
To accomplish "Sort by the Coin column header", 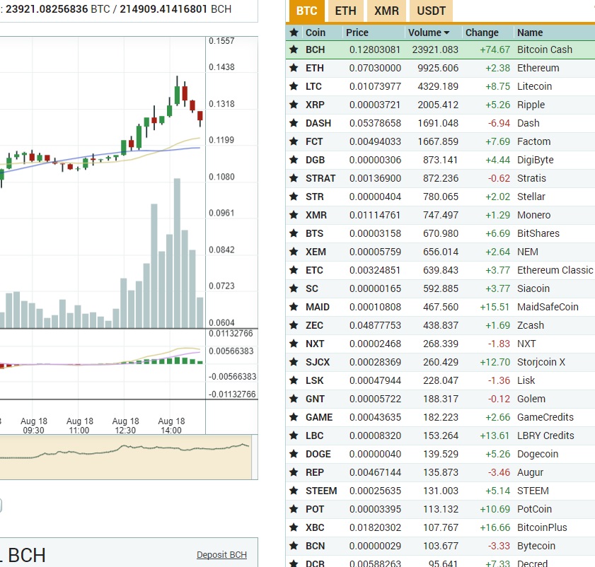I will [316, 33].
